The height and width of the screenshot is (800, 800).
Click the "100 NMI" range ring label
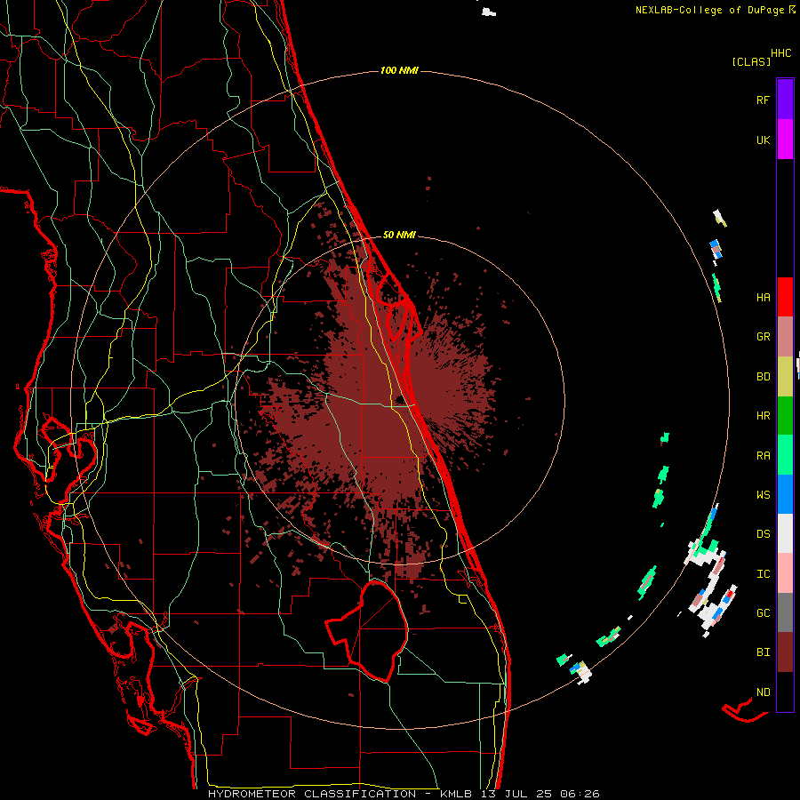pyautogui.click(x=399, y=70)
